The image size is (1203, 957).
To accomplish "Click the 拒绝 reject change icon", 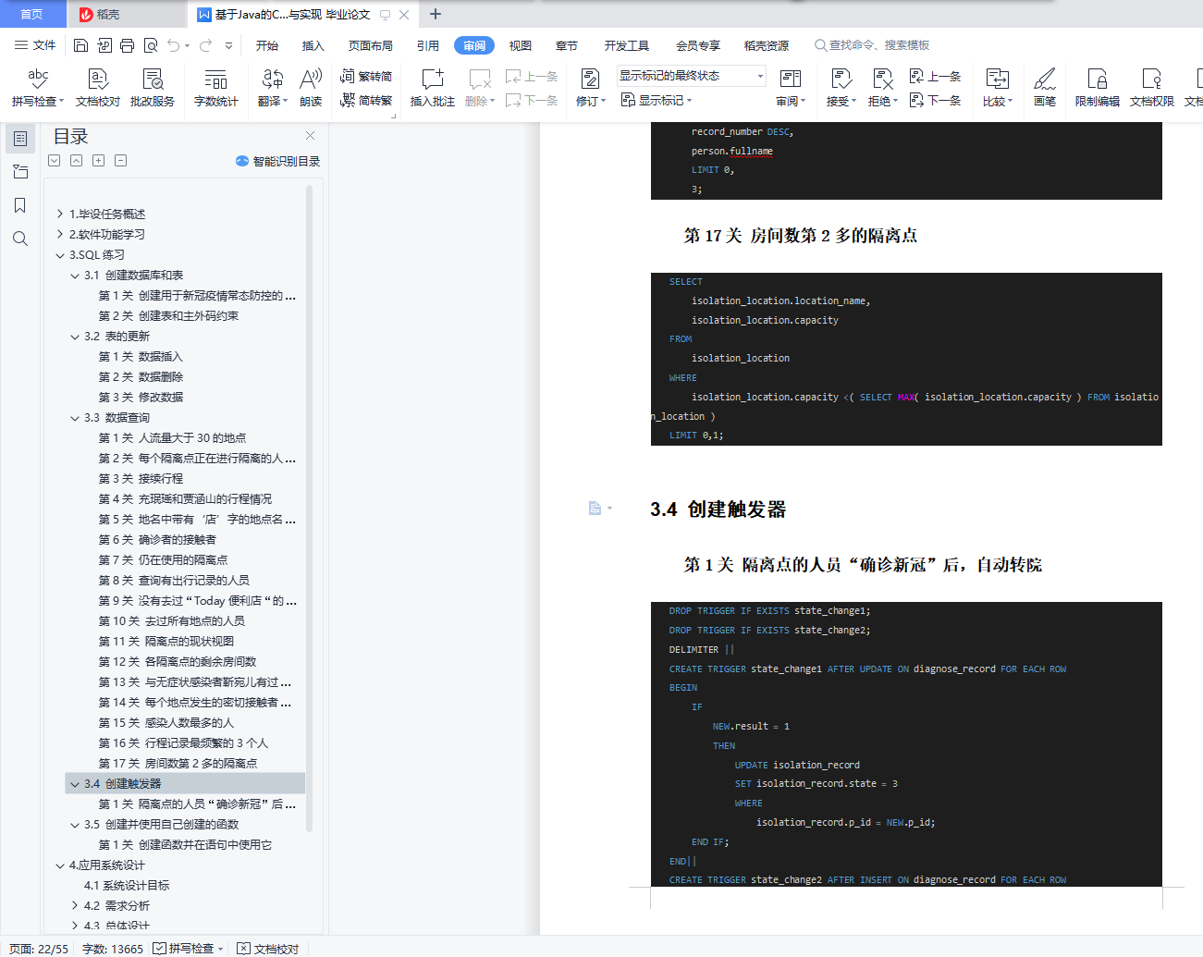I will [x=882, y=80].
